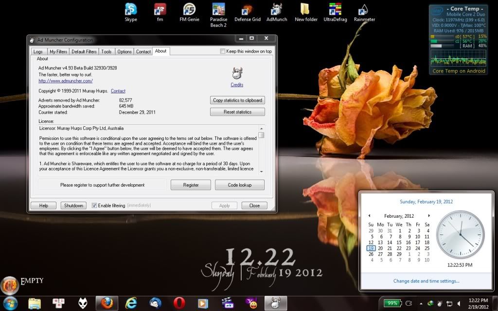The image size is (498, 311).
Task: Click the Register button
Action: [191, 185]
